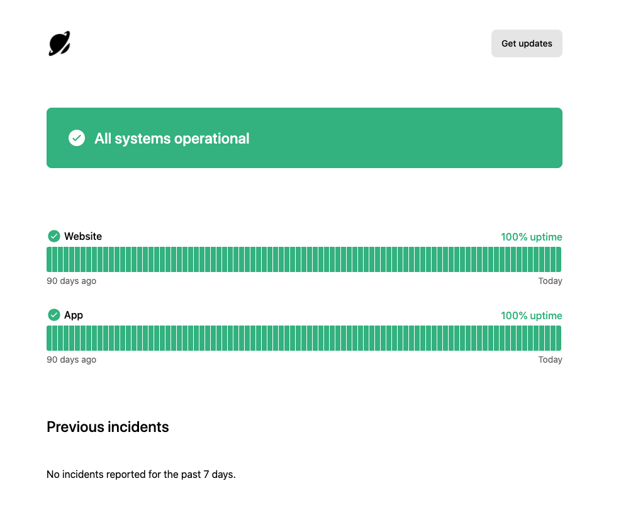Image resolution: width=621 pixels, height=522 pixels.
Task: Select the App component label
Action: point(74,315)
